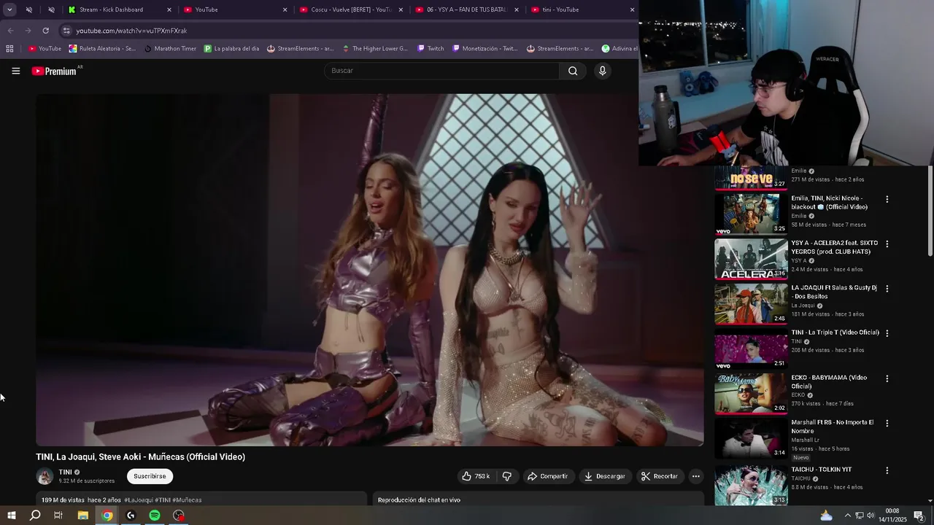
Task: Switch to Coscu - Vuelve [BERET] tab
Action: click(350, 9)
